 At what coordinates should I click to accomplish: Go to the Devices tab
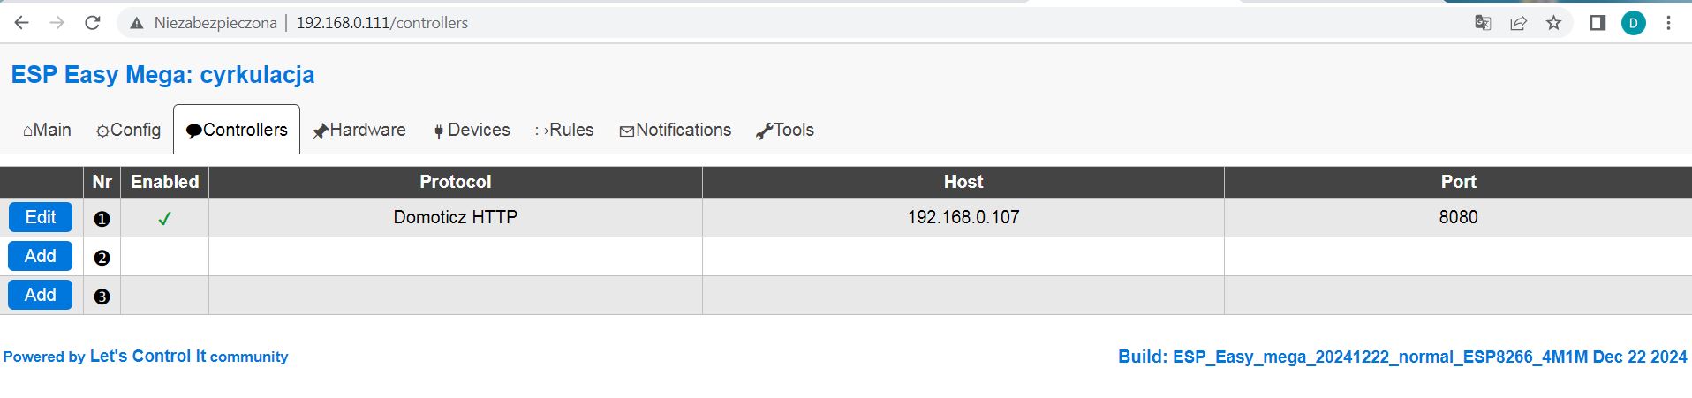472,130
